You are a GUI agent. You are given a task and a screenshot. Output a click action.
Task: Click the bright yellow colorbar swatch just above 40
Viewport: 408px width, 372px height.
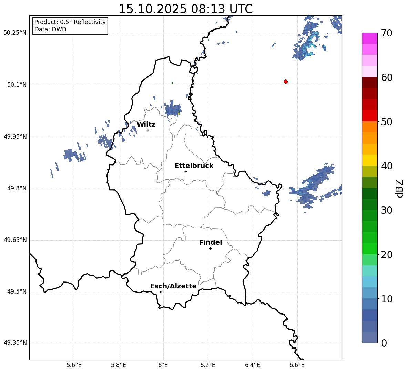coord(369,160)
